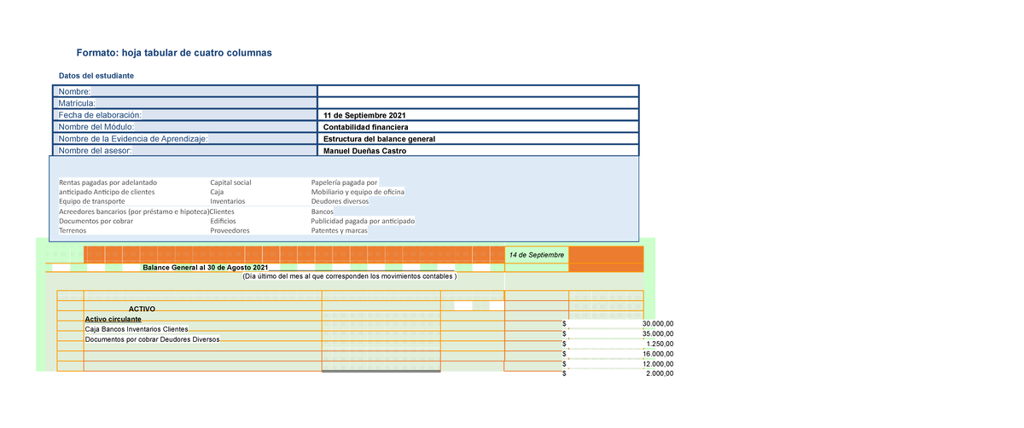Click 'Mobiliario y equipo de oficina' entry
Image resolution: width=1024 pixels, height=428 pixels.
point(358,192)
